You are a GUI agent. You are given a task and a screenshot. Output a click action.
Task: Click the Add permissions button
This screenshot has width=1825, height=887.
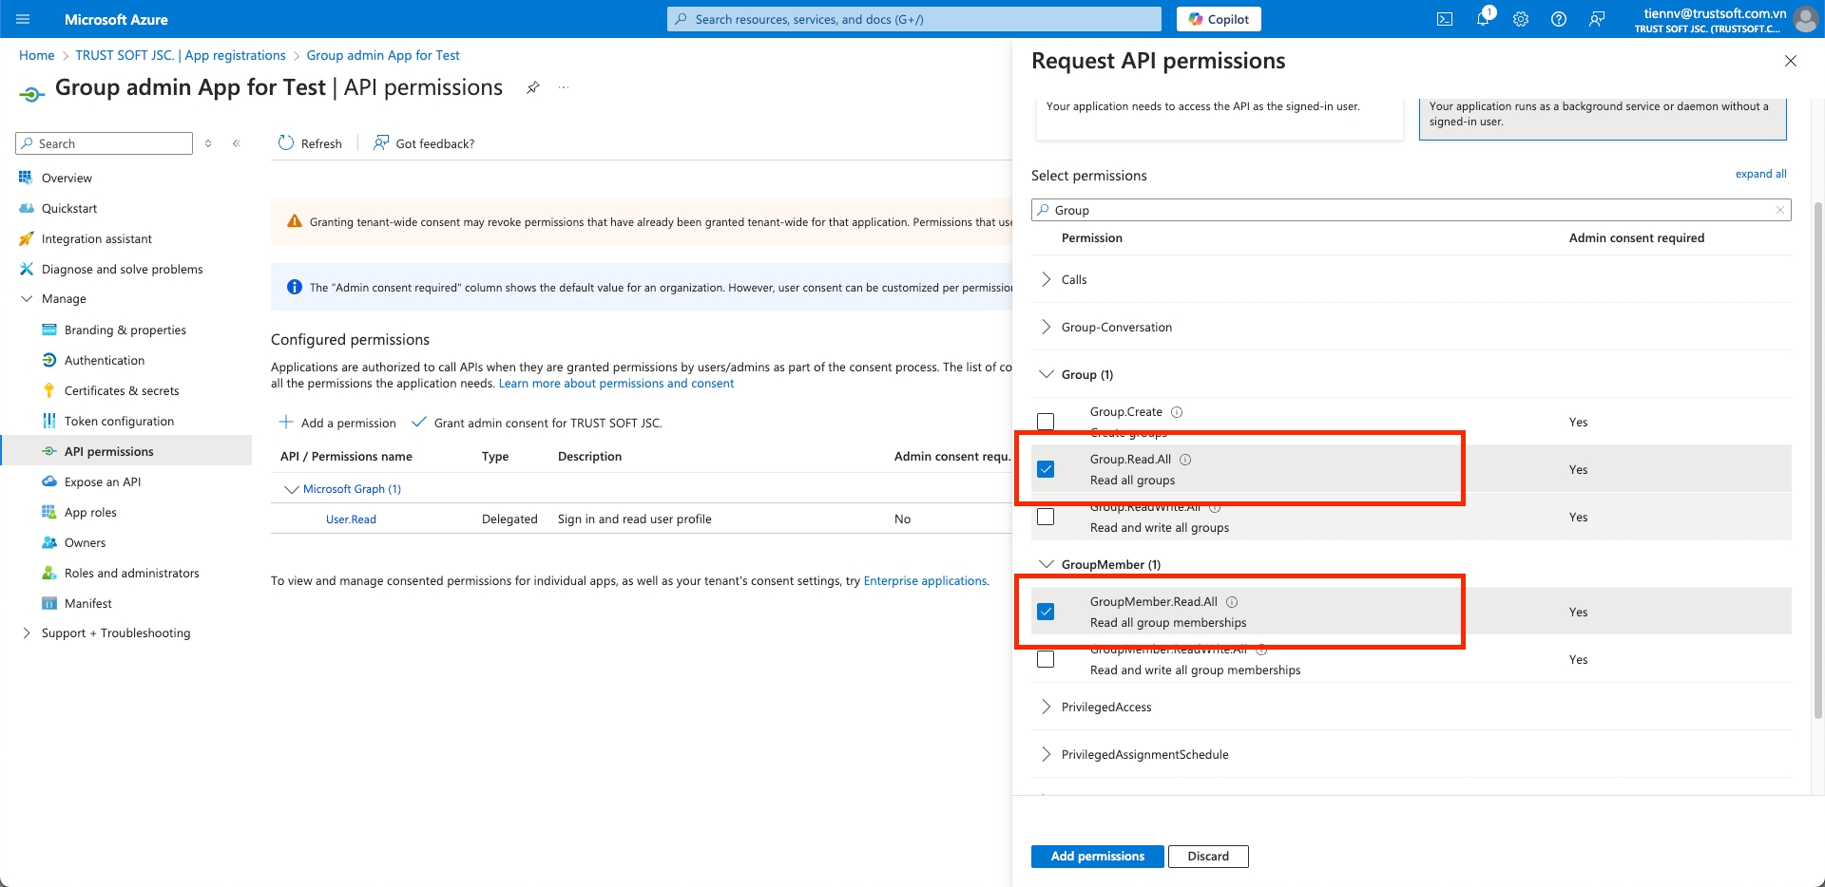[1097, 857]
